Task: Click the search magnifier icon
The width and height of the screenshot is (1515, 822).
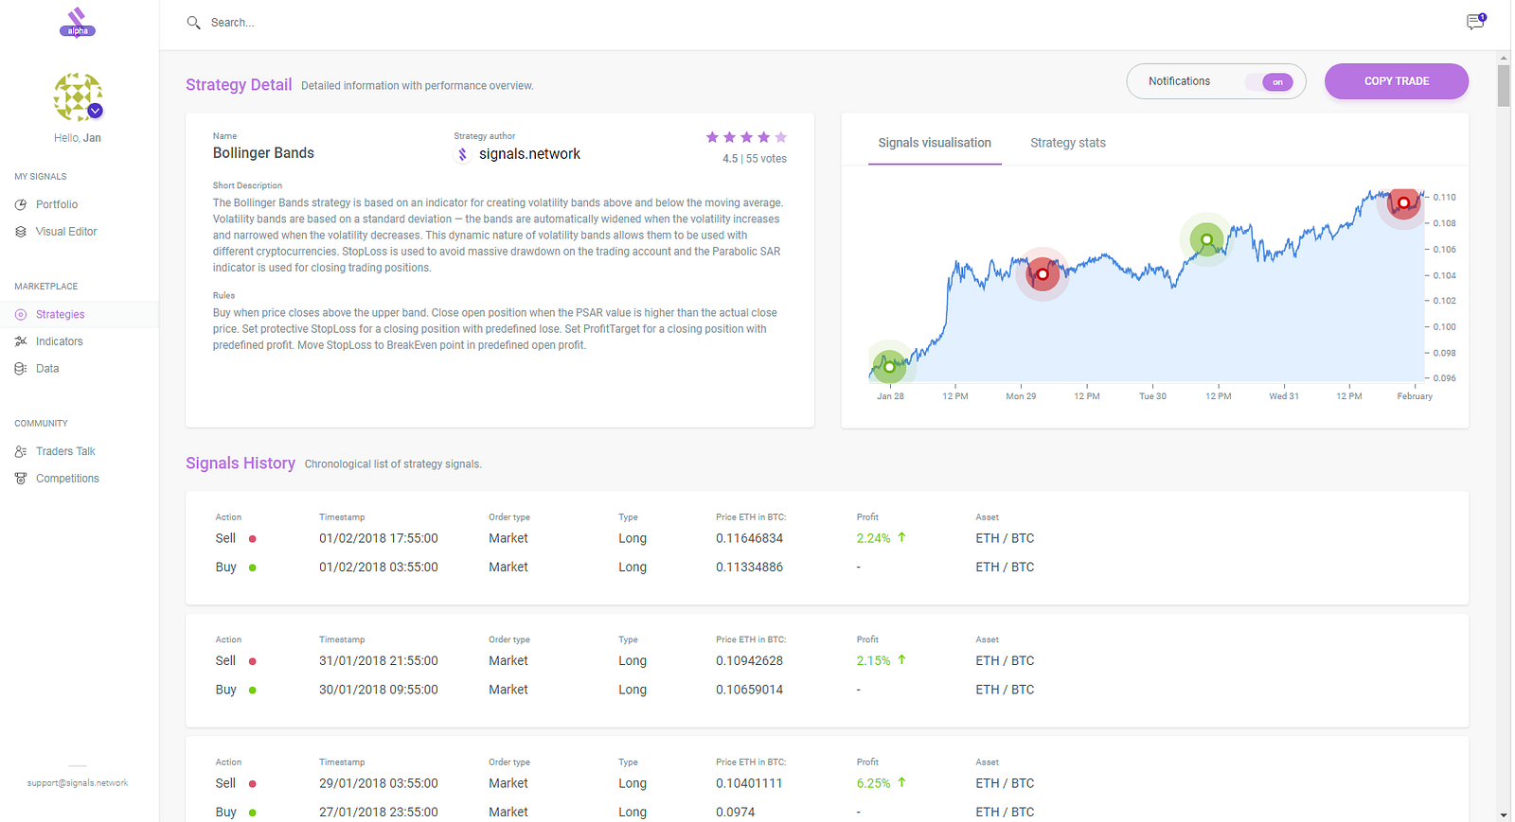Action: click(x=193, y=23)
